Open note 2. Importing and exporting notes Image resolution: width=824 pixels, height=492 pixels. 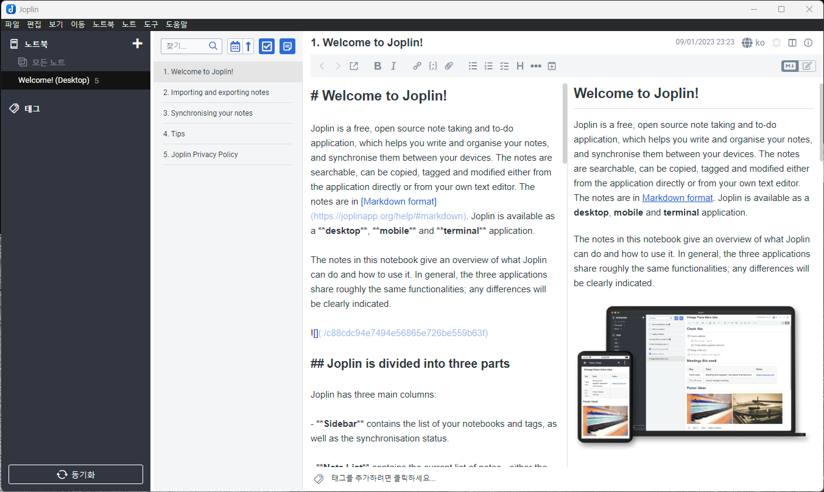pyautogui.click(x=228, y=93)
